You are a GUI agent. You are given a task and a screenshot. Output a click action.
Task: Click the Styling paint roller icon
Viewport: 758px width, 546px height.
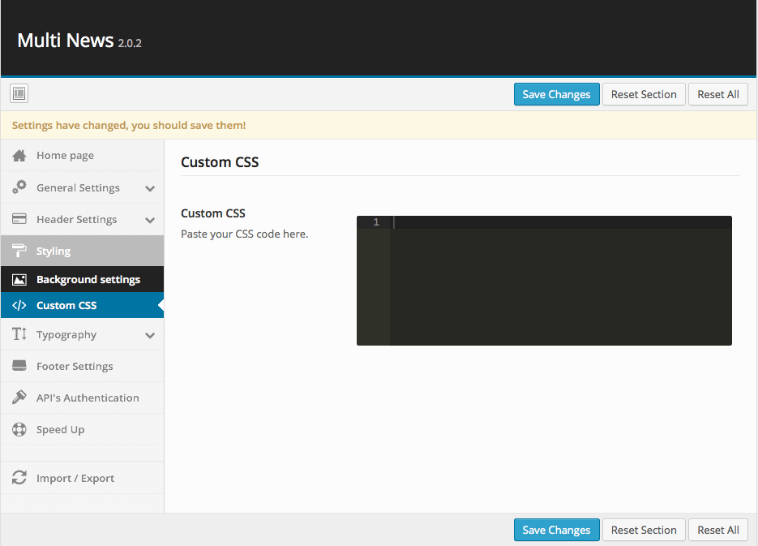point(19,252)
